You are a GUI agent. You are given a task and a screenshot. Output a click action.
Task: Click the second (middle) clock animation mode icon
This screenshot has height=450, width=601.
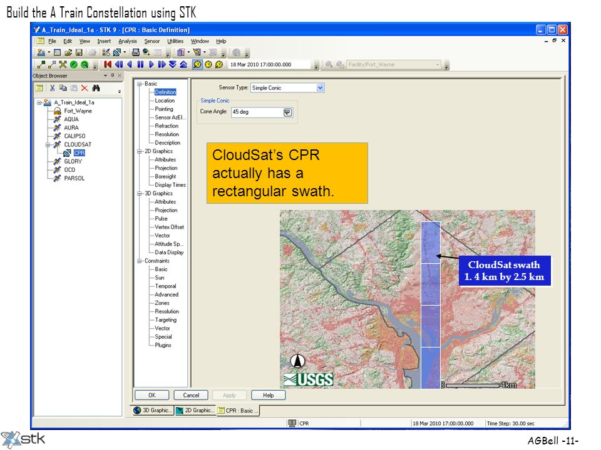coord(208,64)
